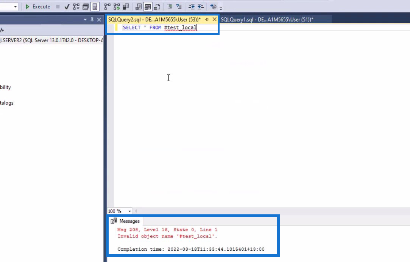Toggle IntelliSense Enabled in the toolbar
The width and height of the screenshot is (410, 262).
click(95, 6)
